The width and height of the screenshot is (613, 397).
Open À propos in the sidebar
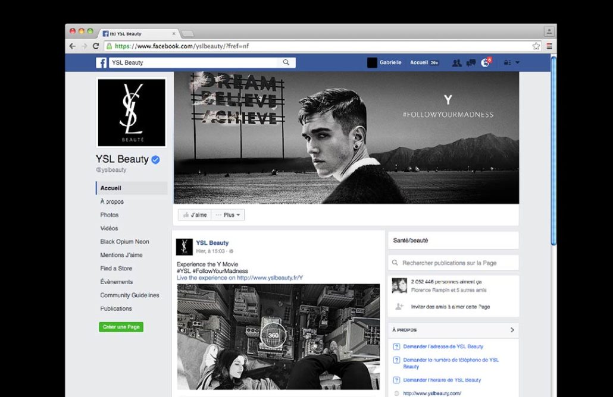[x=112, y=201]
